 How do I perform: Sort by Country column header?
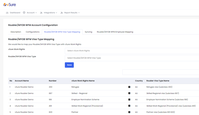[x=139, y=81]
